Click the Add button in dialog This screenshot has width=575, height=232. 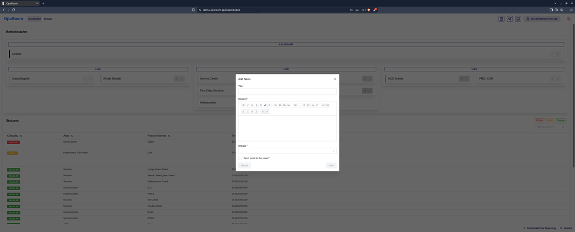(331, 165)
